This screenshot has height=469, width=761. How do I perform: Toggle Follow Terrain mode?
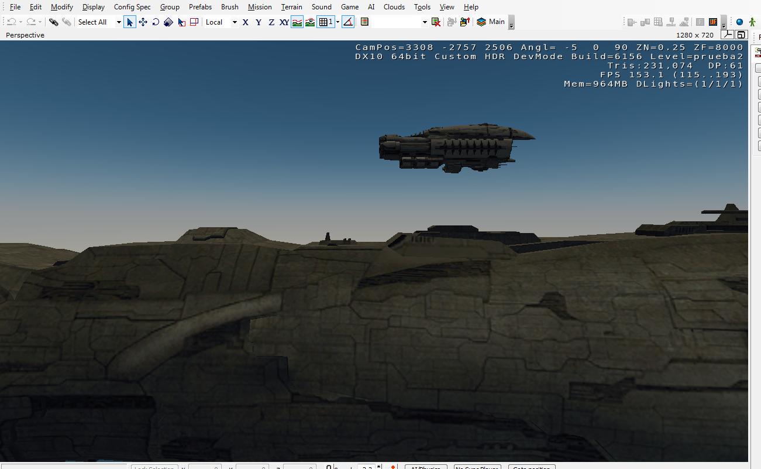[x=297, y=22]
